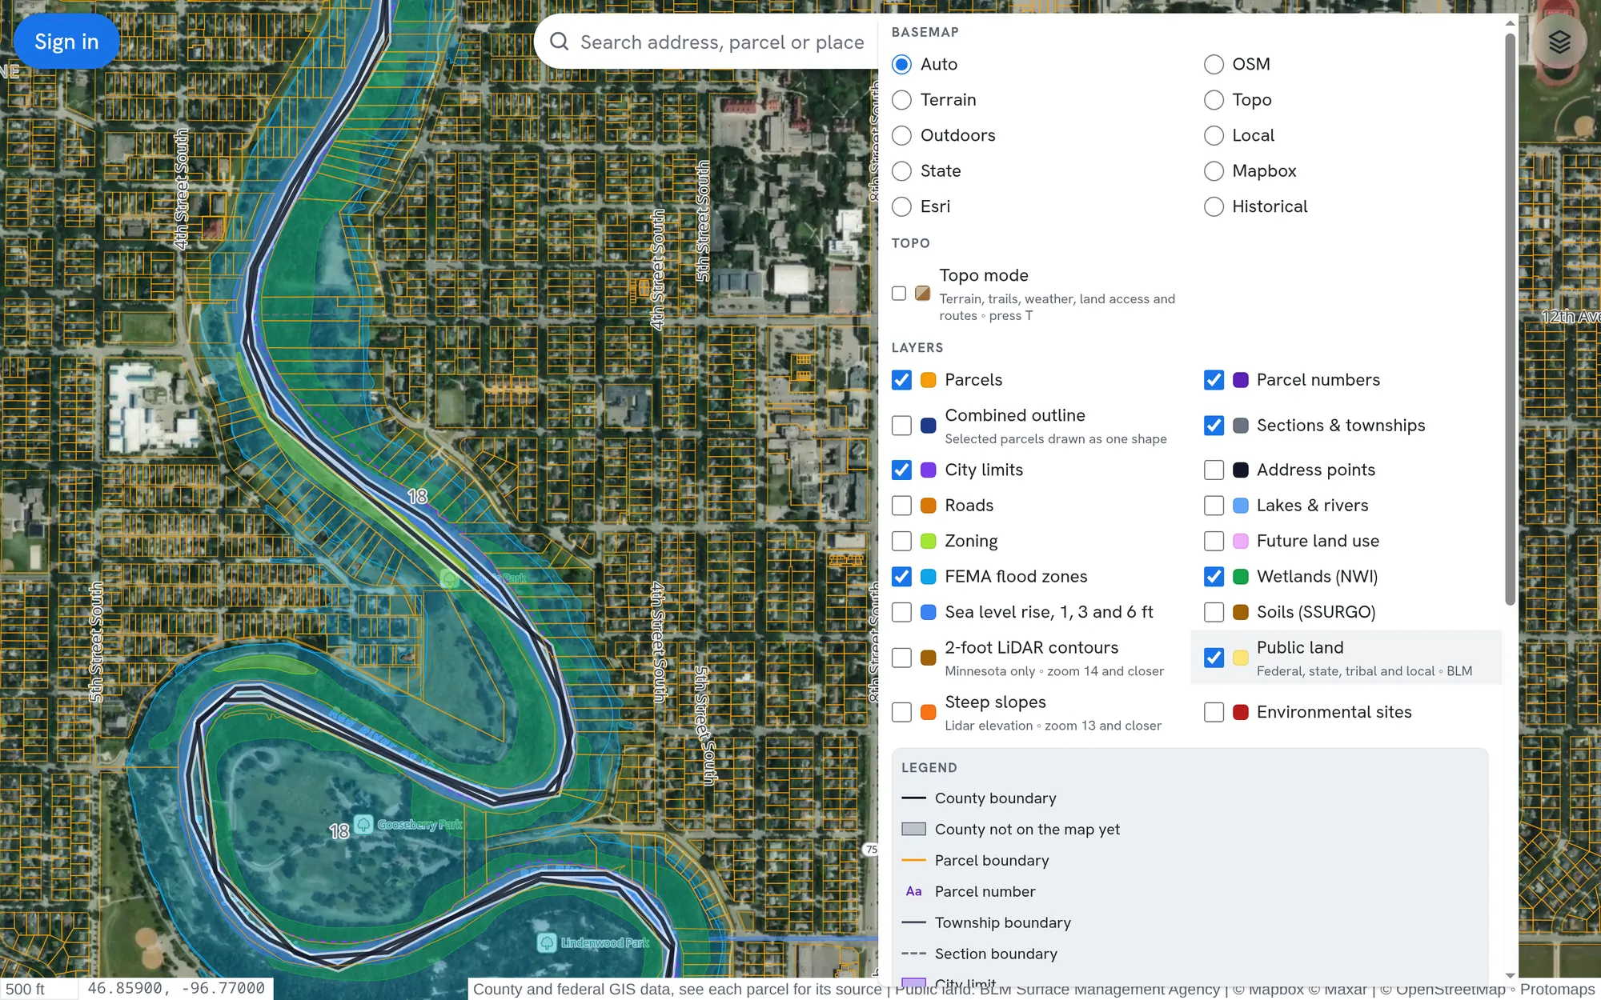Click the FEMA flood zones blue swatch
1601x1000 pixels.
(929, 577)
